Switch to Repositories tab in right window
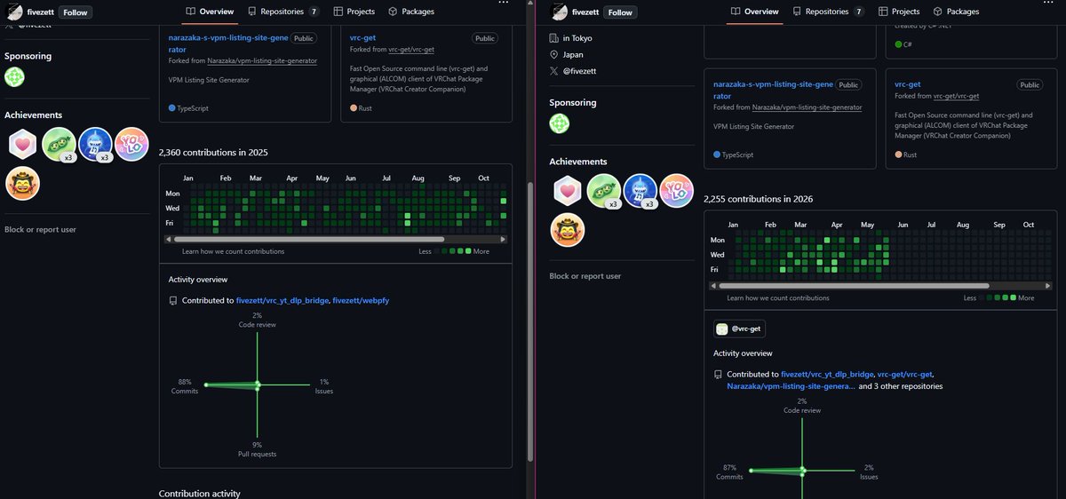Viewport: 1066px width, 499px height. pos(828,12)
